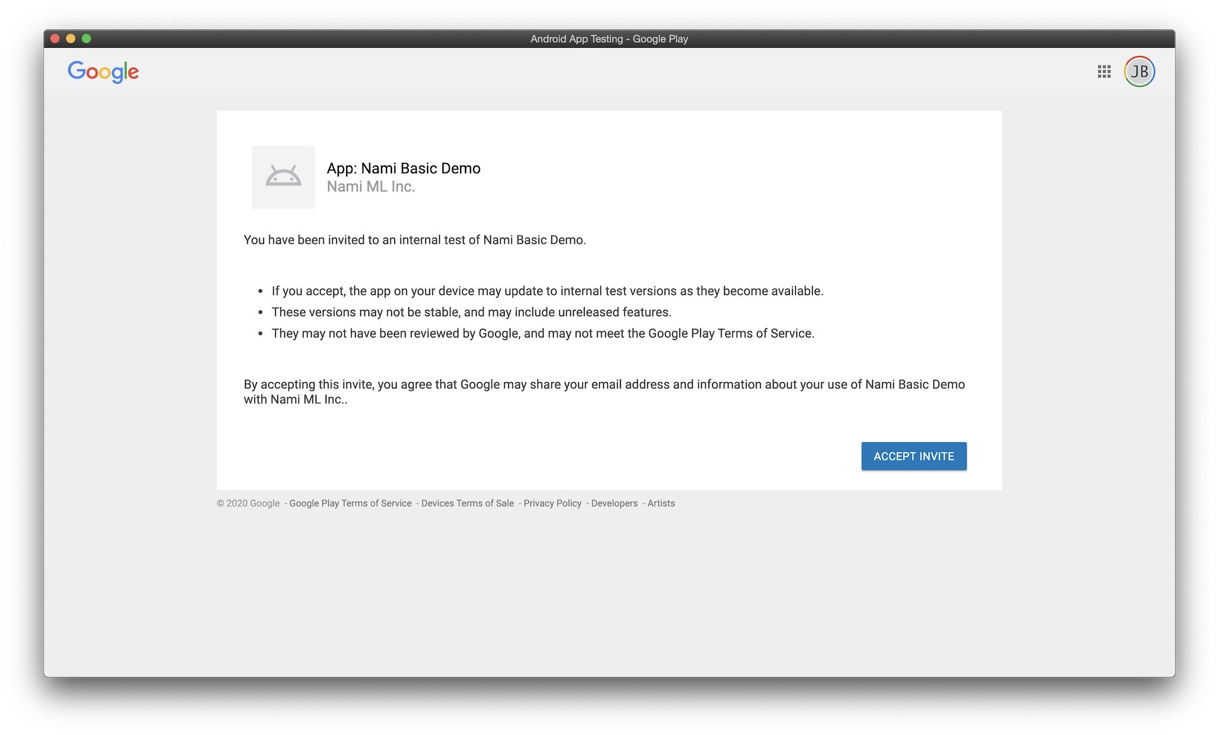Image resolution: width=1219 pixels, height=735 pixels.
Task: Click 'You have been invited' sentence
Action: [x=415, y=240]
